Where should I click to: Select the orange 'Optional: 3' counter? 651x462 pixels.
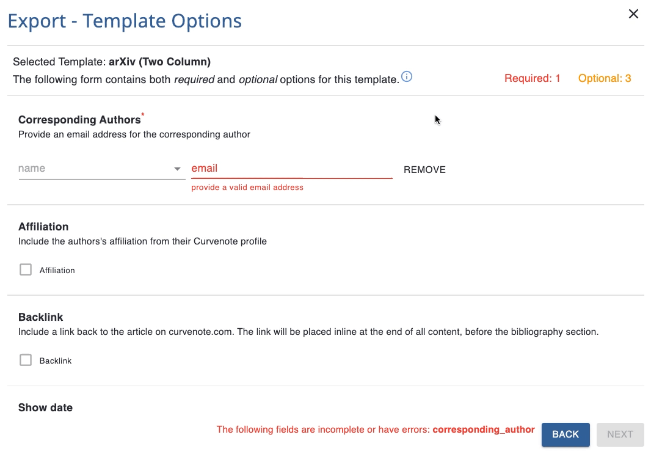[x=605, y=78]
